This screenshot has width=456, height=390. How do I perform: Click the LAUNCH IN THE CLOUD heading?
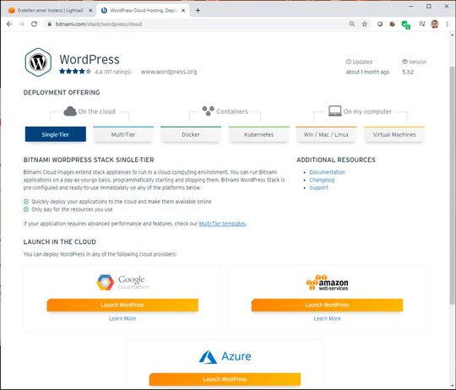60,241
